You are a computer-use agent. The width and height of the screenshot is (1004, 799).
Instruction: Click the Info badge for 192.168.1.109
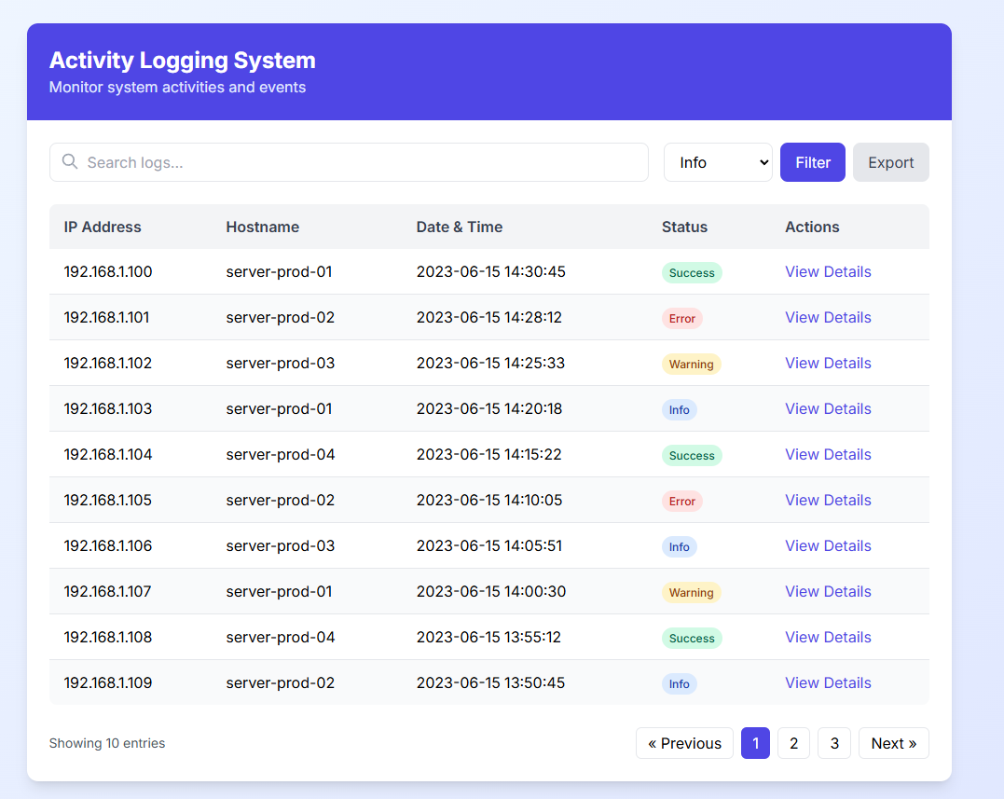pos(680,683)
